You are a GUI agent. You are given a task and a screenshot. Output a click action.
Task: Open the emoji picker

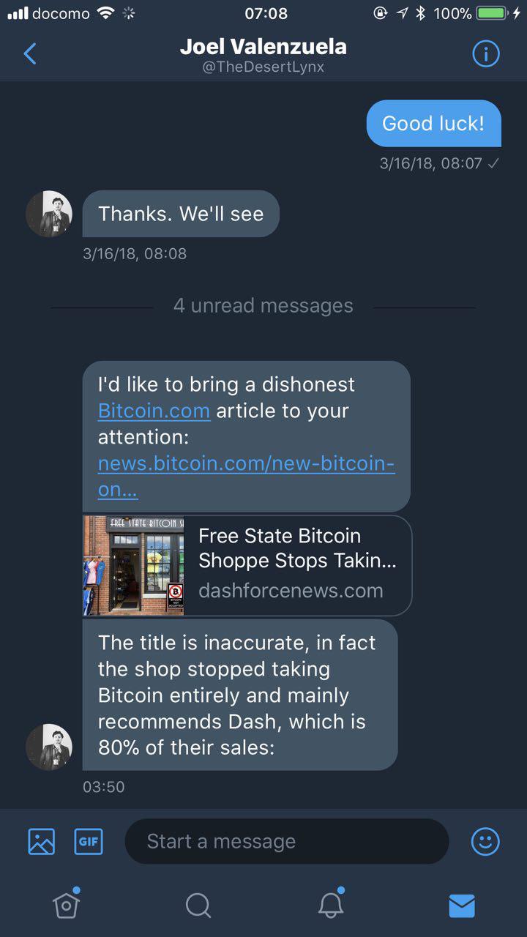pos(485,842)
